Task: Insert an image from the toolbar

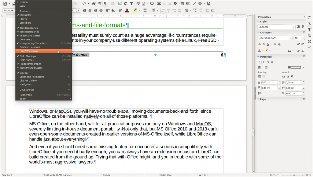Action: pos(120,3)
